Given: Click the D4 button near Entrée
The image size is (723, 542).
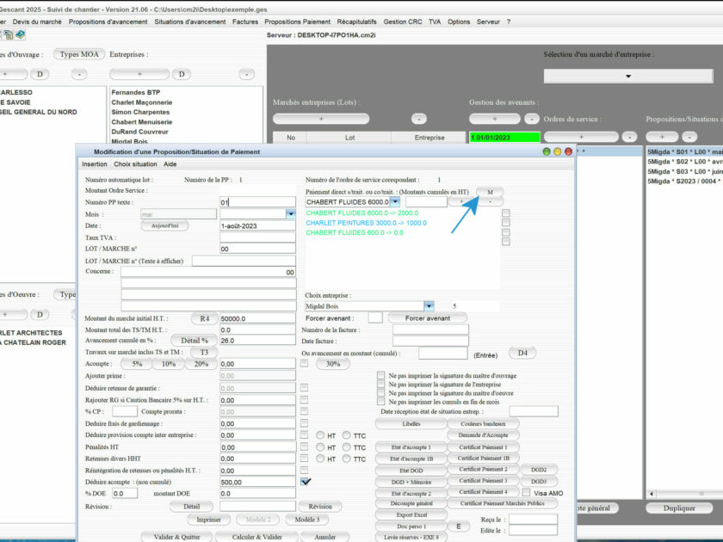Looking at the screenshot, I should pos(522,353).
